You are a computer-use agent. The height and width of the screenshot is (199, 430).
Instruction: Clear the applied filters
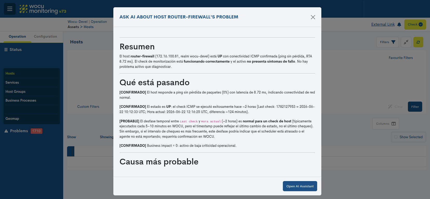tap(395, 107)
